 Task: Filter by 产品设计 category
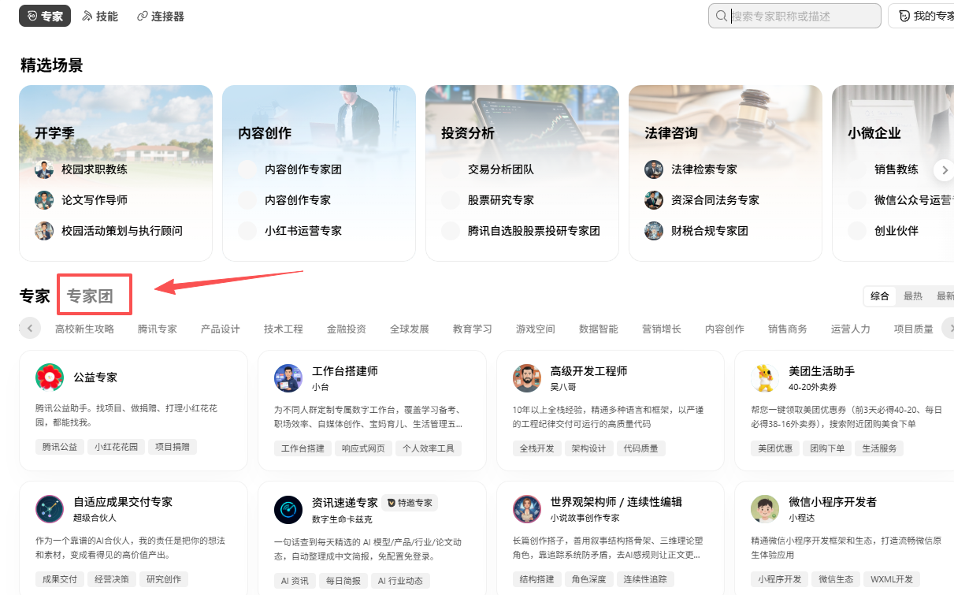[x=221, y=329]
